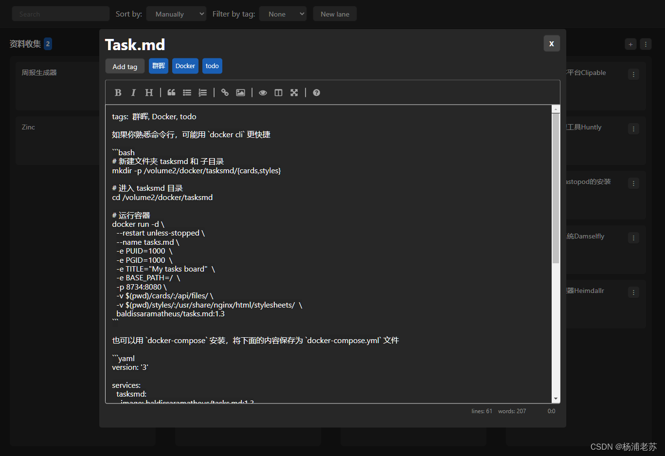665x456 pixels.
Task: Enable side-by-side split view mode
Action: pos(278,92)
